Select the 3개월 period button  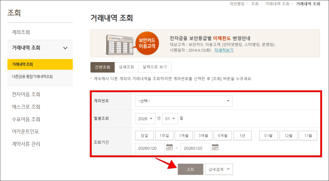203,136
